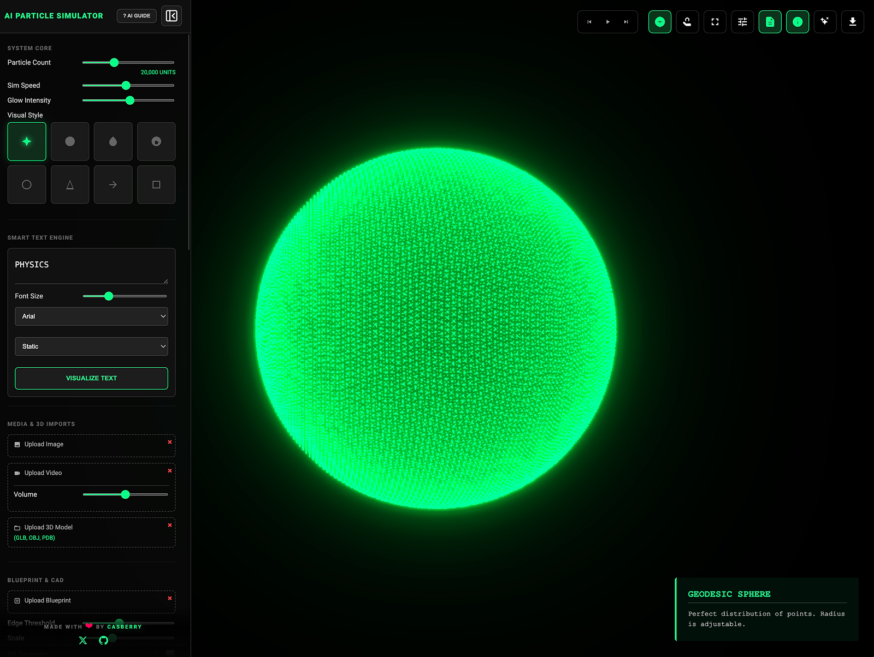Toggle the document description icon
The image size is (874, 657).
pos(770,22)
